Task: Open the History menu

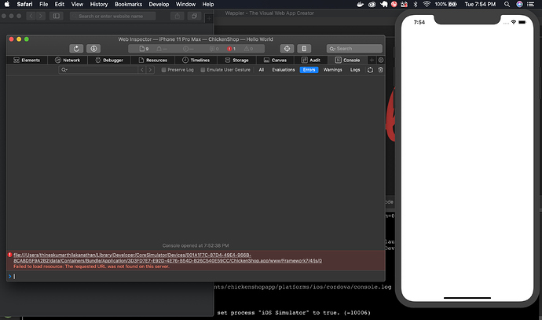Action: coord(99,4)
